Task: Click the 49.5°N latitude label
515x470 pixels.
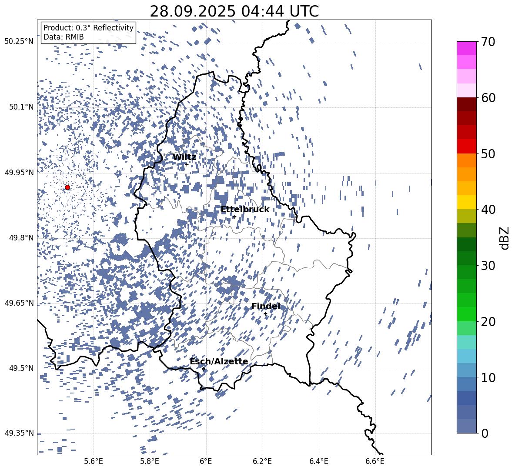Action: 21,368
